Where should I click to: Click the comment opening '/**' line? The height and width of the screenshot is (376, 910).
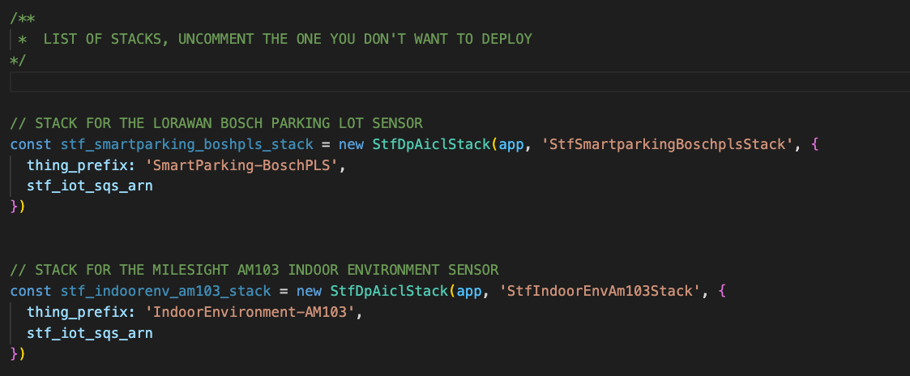coord(23,18)
